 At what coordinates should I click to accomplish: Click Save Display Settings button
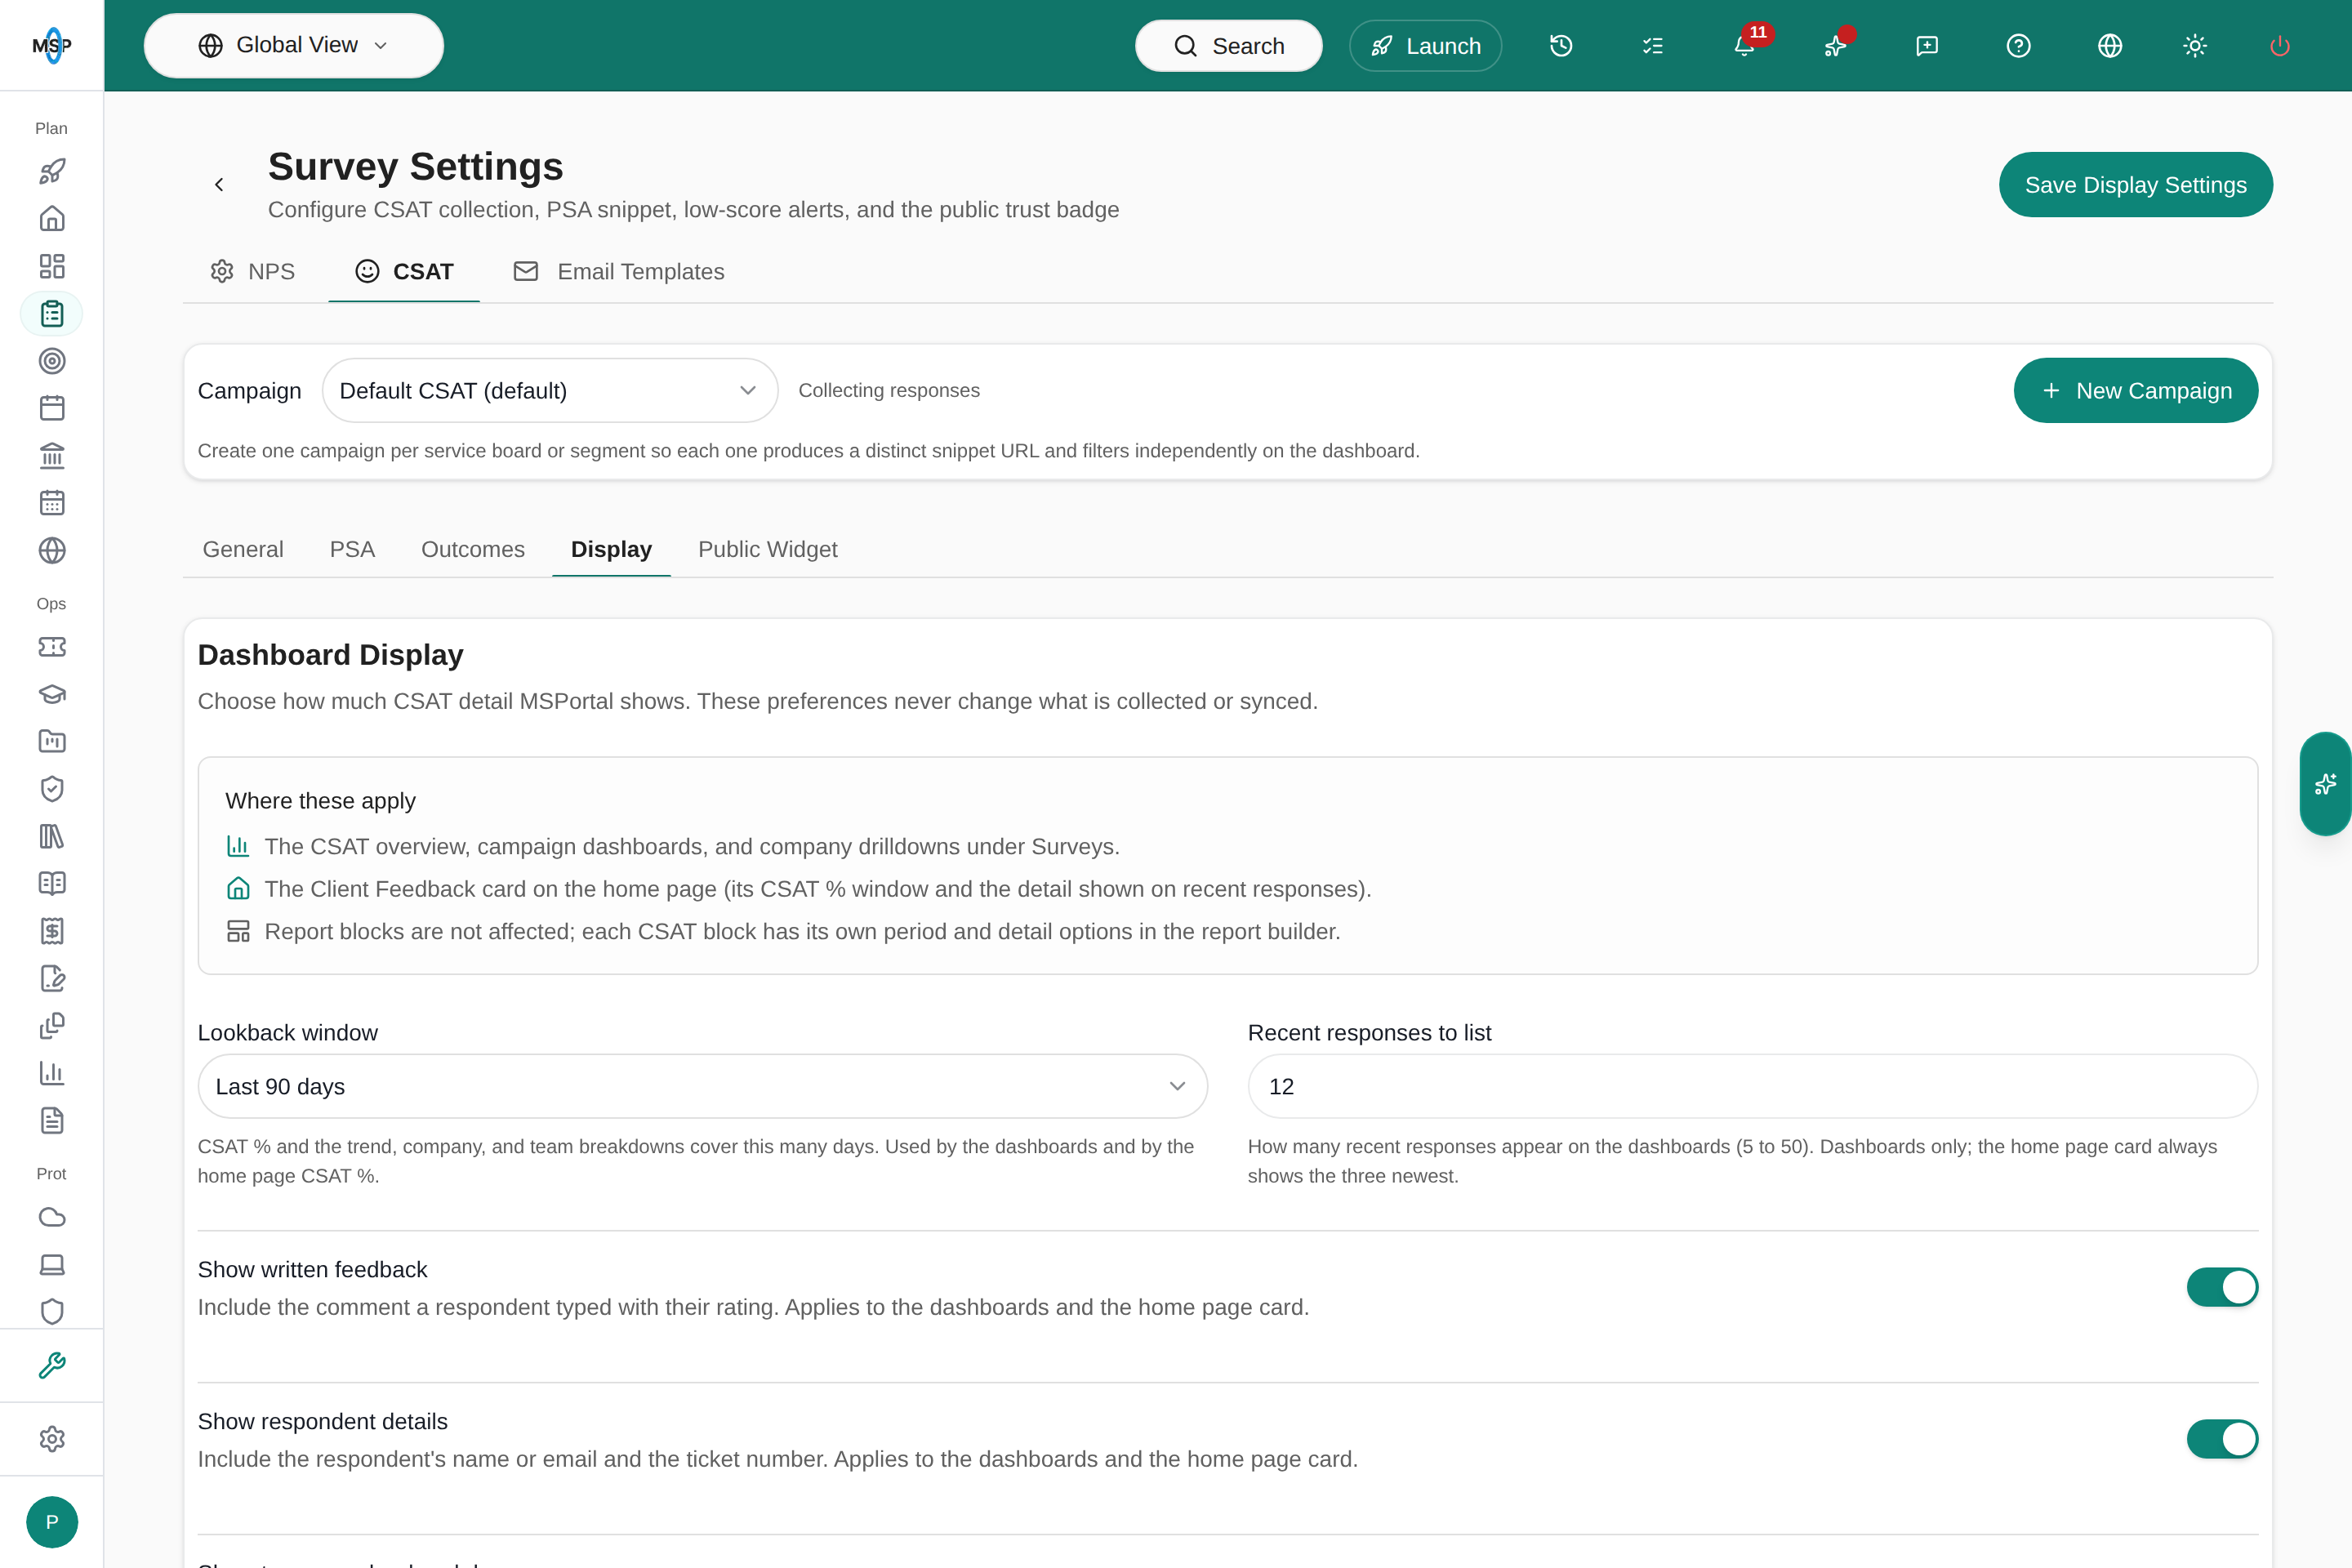2136,185
